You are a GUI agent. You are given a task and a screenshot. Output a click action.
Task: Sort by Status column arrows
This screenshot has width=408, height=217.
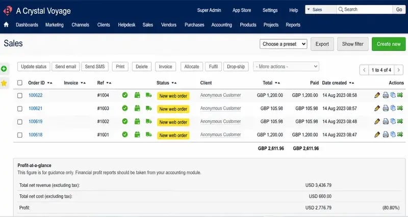pyautogui.click(x=174, y=83)
